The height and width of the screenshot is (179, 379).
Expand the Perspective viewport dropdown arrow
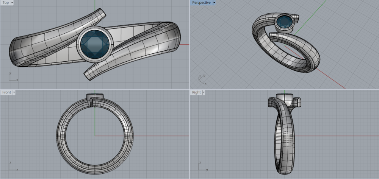click(214, 3)
